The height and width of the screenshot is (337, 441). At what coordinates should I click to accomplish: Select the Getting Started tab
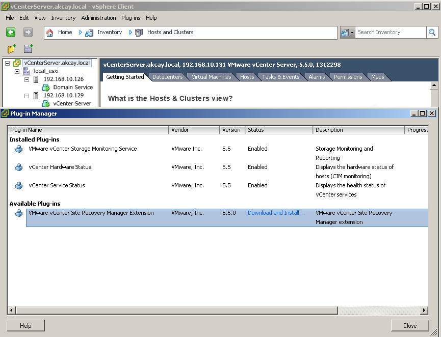pyautogui.click(x=125, y=77)
